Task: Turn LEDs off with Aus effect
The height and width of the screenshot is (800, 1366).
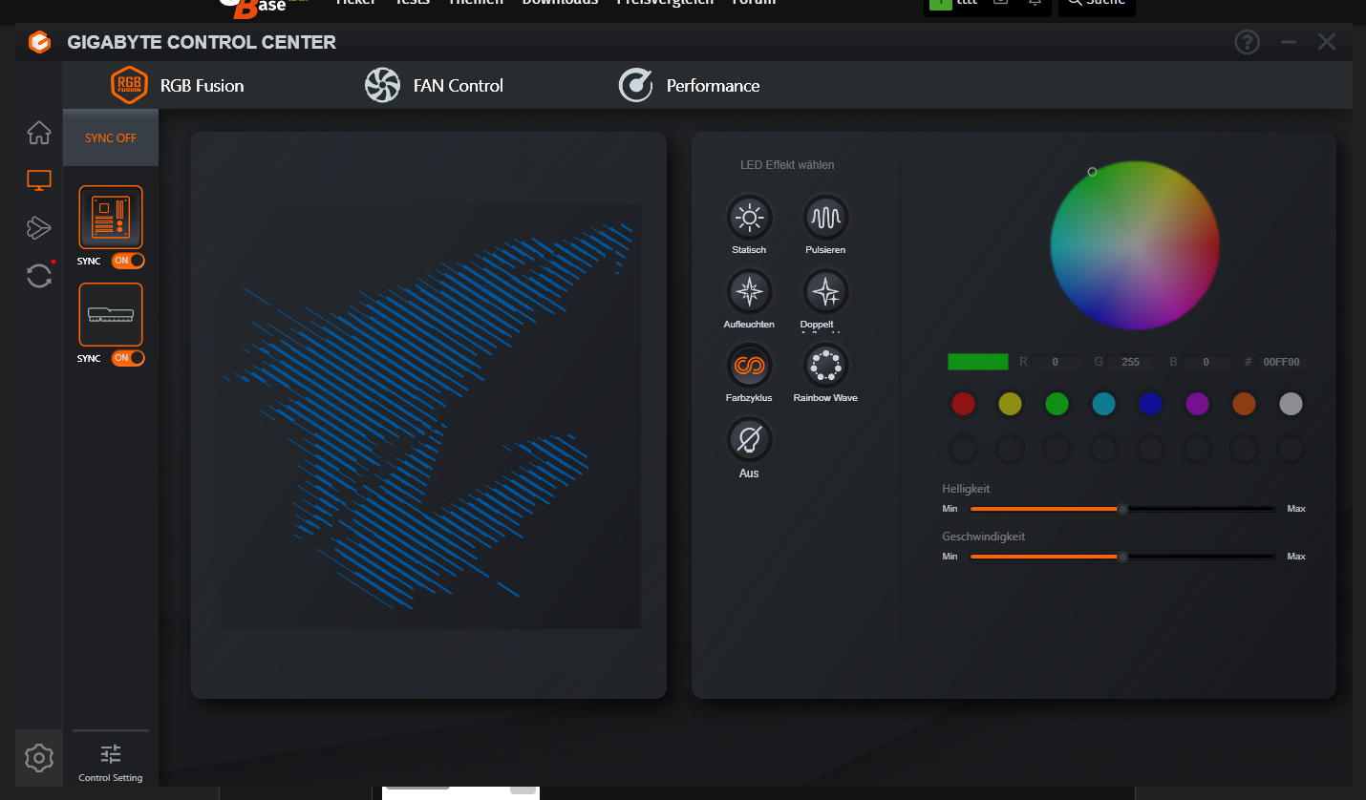Action: tap(749, 440)
